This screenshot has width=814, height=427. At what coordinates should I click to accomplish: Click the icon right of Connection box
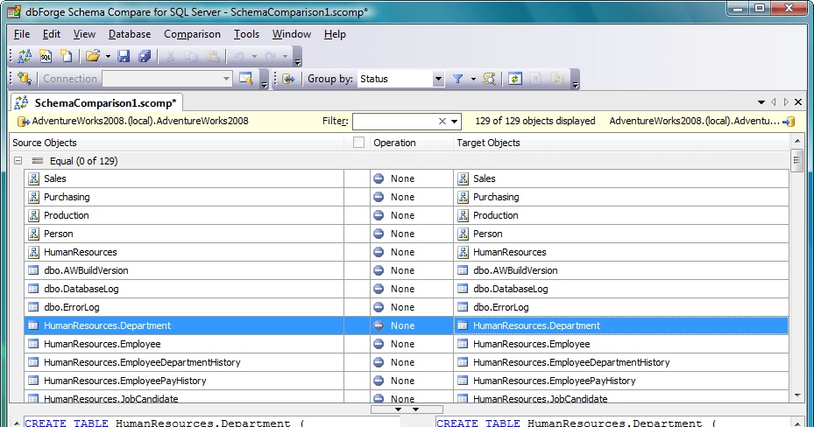(x=245, y=79)
